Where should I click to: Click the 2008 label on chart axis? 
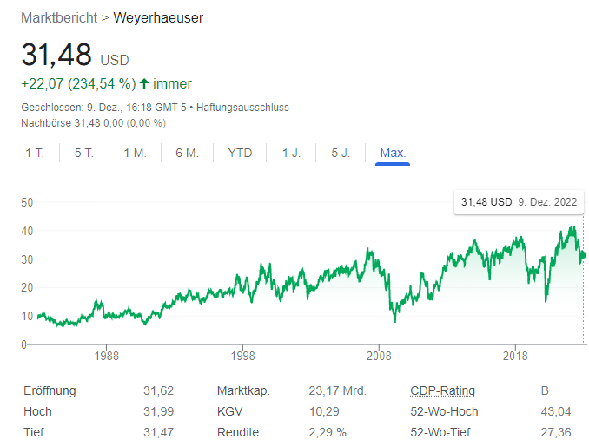[x=379, y=355]
